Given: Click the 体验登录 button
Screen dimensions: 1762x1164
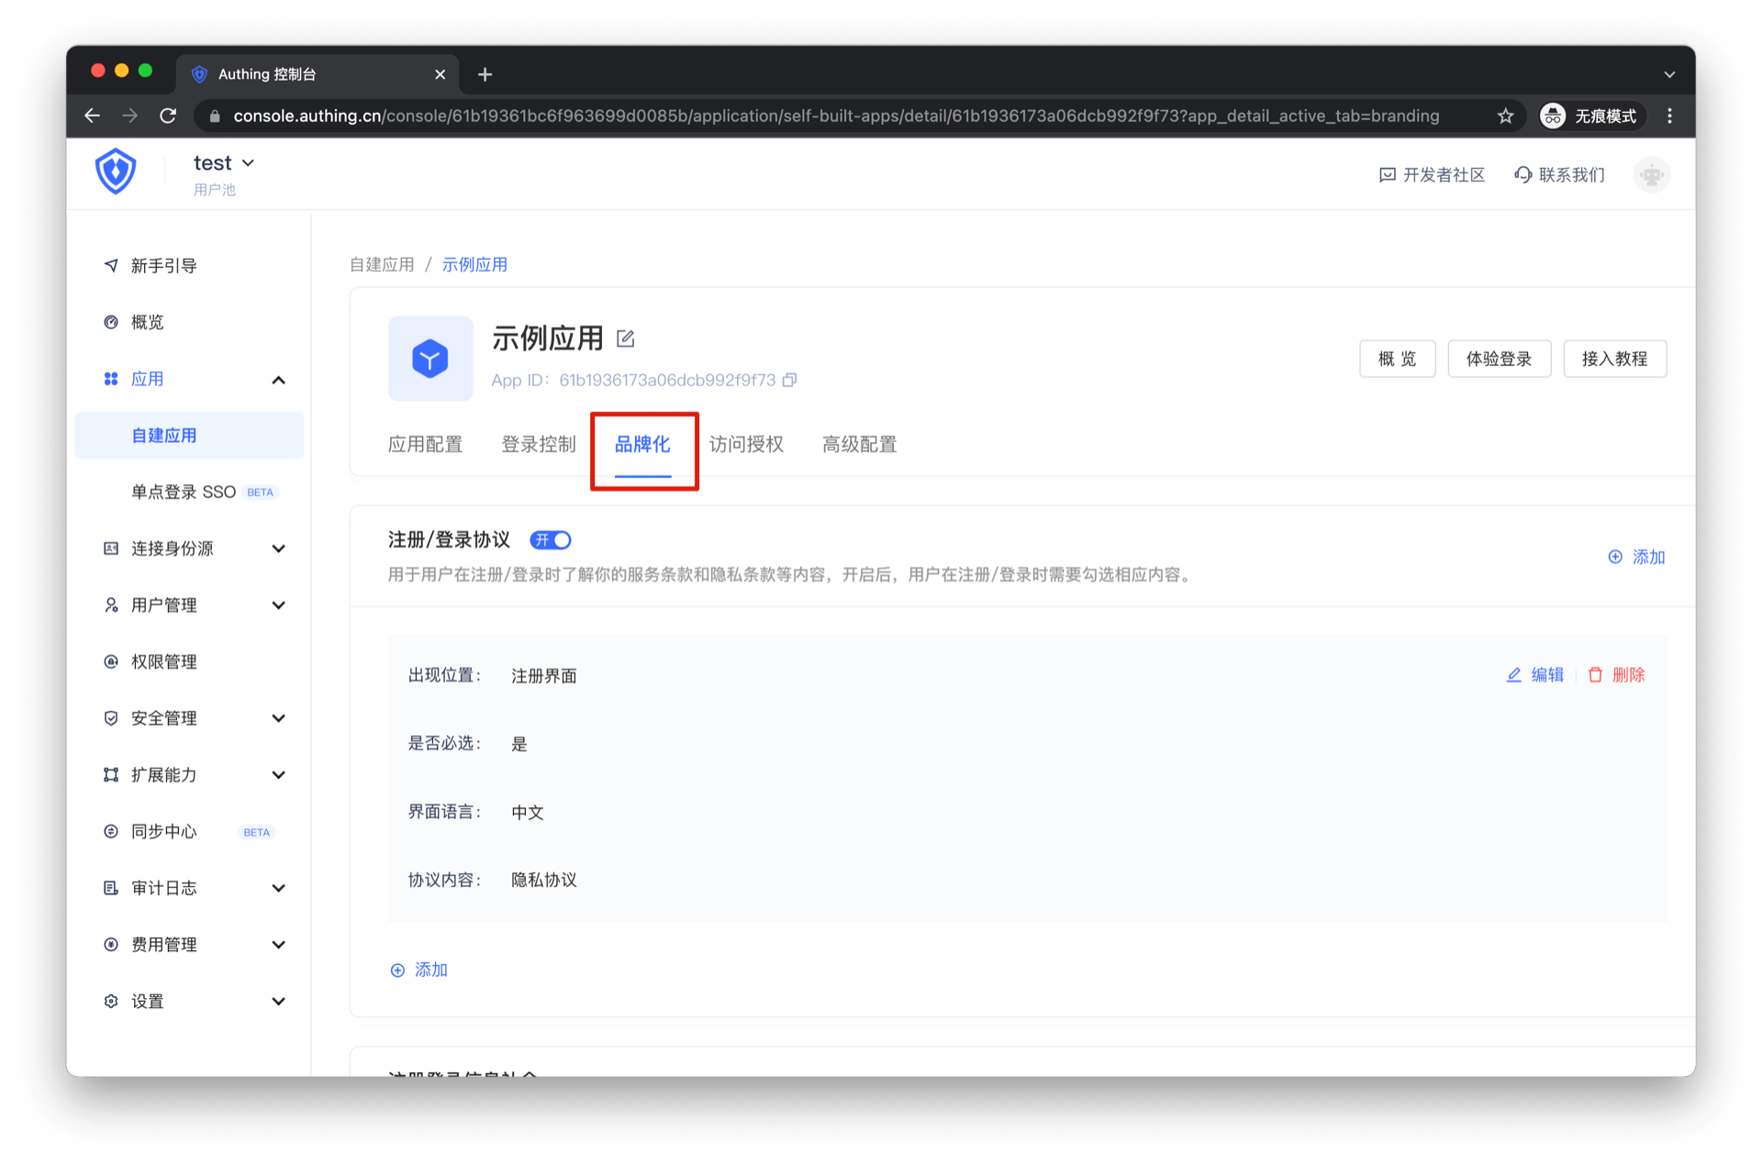Looking at the screenshot, I should 1499,359.
